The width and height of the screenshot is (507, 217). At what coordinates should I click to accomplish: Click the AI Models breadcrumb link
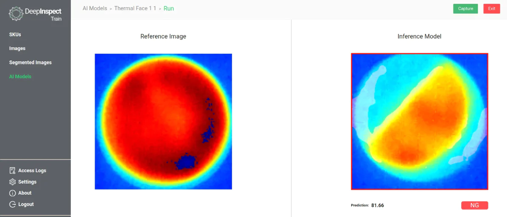95,8
